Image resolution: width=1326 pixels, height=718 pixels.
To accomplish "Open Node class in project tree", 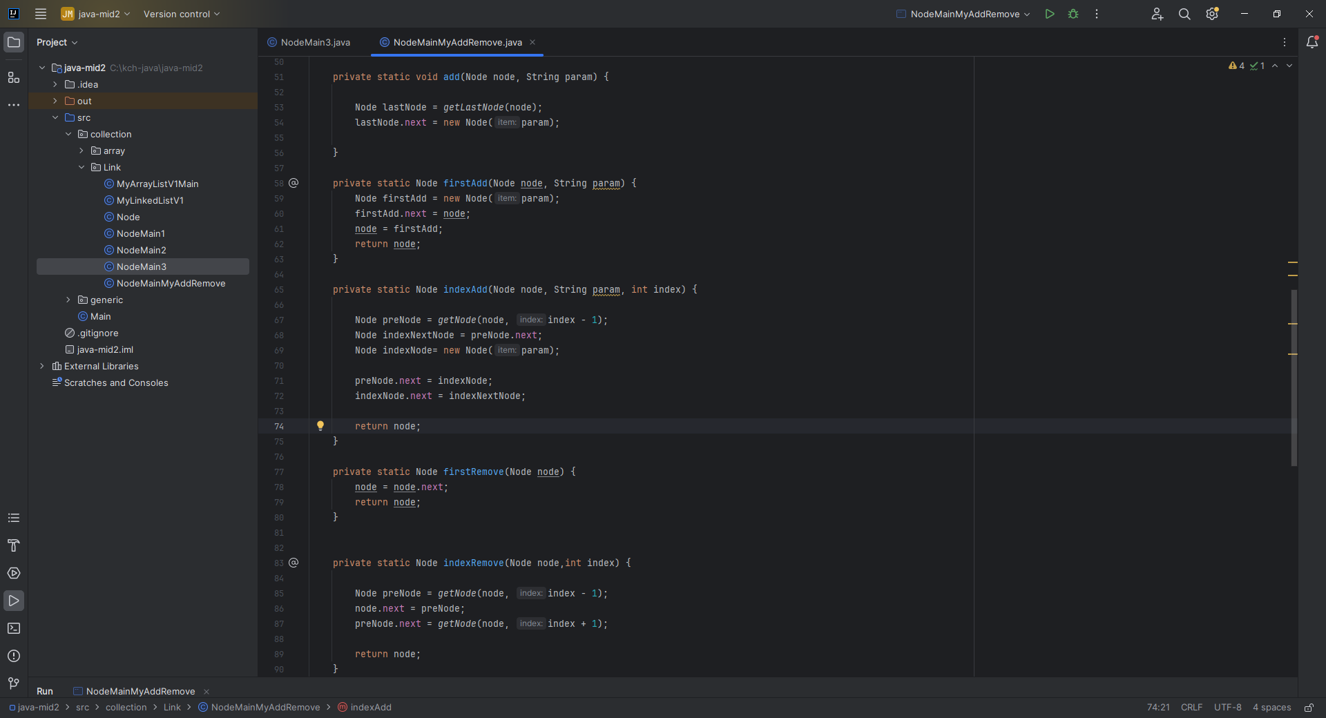I will 128,217.
